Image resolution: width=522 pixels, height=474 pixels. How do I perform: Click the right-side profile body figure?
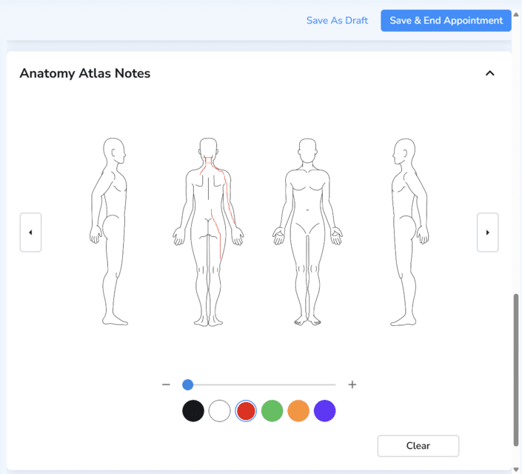click(x=409, y=232)
